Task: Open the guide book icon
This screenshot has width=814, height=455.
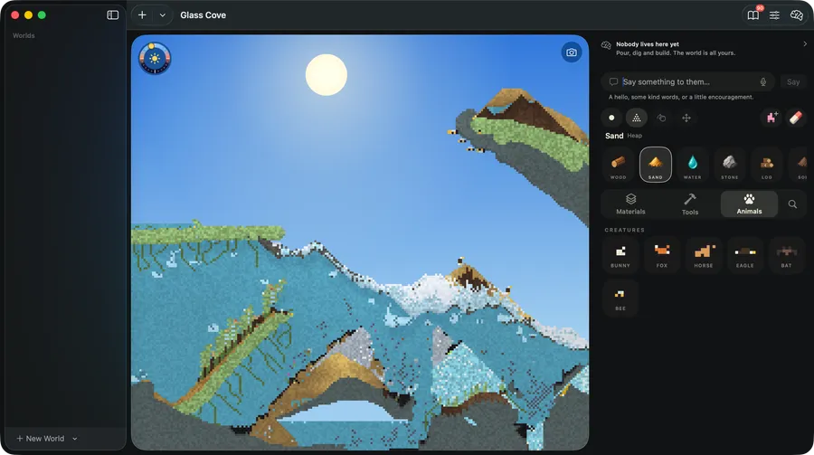Action: pyautogui.click(x=752, y=15)
